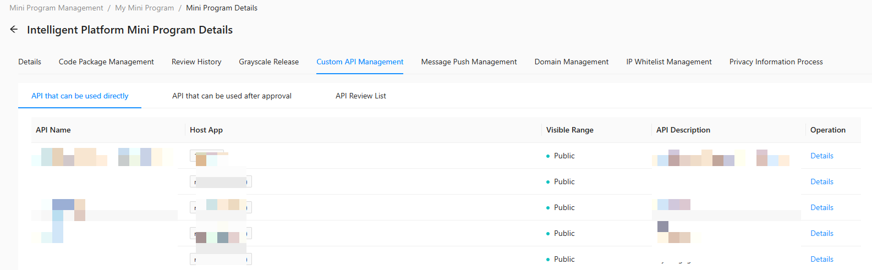Open the Domain Management tab
872x270 pixels.
coord(572,62)
